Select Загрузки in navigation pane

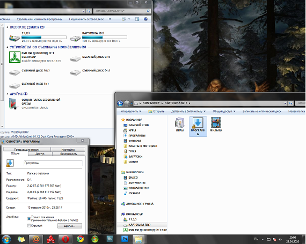pyautogui.click(x=135, y=157)
